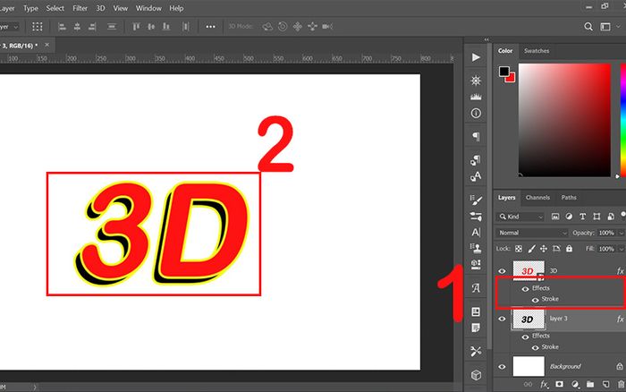Toggle Effects visibility under layer 3
626x392 pixels.
point(526,337)
